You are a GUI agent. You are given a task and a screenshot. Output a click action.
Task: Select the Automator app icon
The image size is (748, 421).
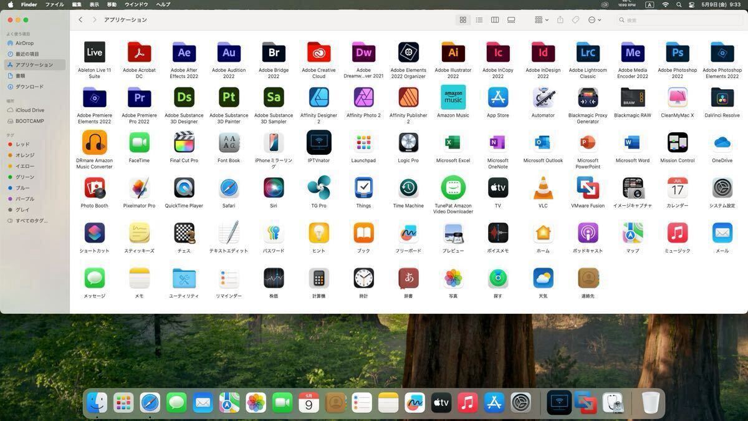pos(543,98)
